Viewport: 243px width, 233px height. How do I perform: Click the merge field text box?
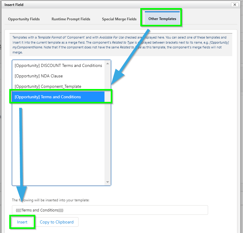[110, 210]
